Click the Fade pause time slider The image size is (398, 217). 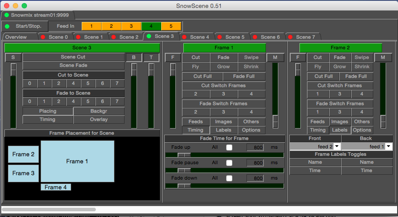[x=225, y=170]
